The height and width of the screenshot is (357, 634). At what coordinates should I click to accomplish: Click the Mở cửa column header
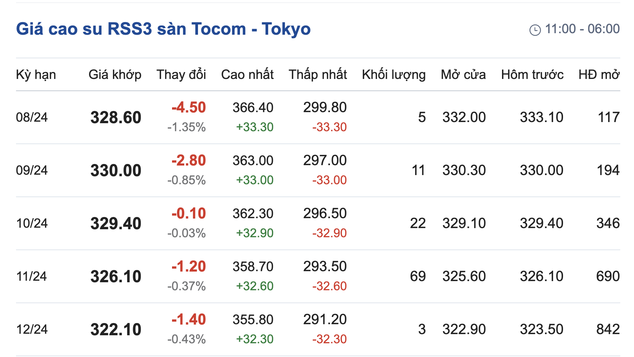[x=463, y=75]
